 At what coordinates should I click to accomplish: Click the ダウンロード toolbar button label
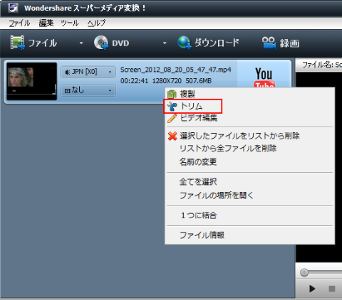[217, 43]
